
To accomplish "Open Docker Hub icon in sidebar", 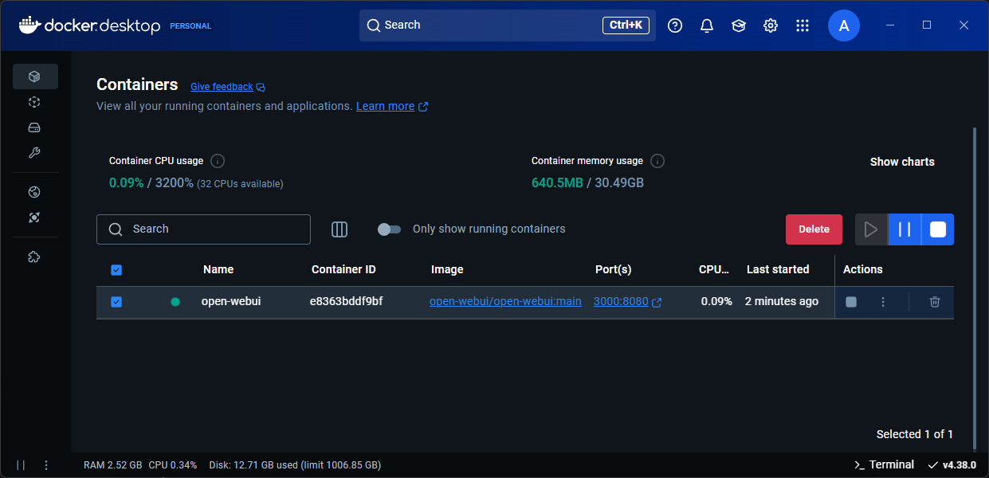I will point(34,192).
